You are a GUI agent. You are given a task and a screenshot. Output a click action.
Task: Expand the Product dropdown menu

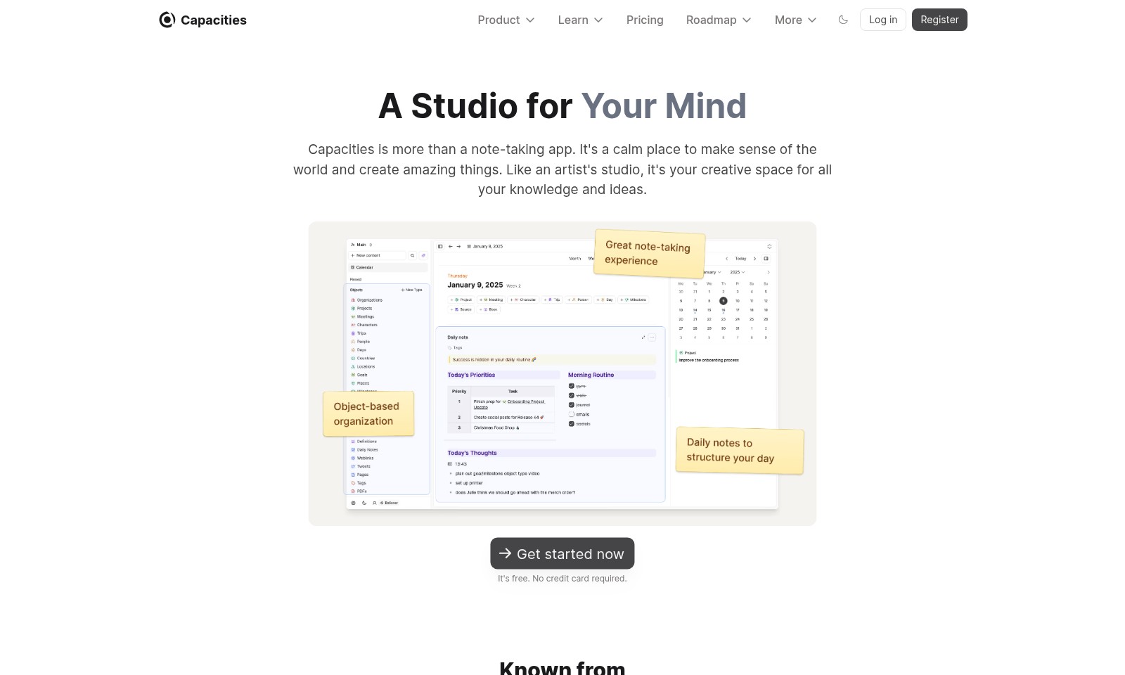coord(506,20)
